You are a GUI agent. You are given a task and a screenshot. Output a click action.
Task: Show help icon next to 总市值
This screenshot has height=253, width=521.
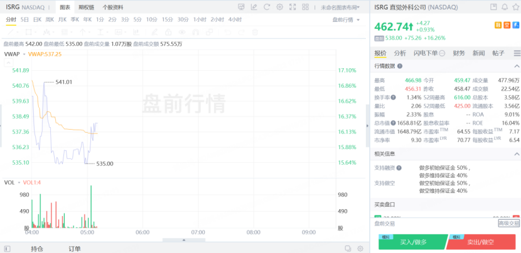[394, 123]
